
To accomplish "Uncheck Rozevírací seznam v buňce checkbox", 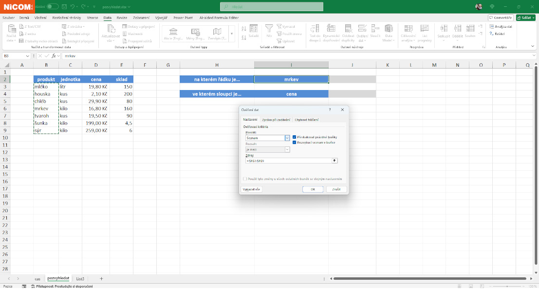I will 294,142.
